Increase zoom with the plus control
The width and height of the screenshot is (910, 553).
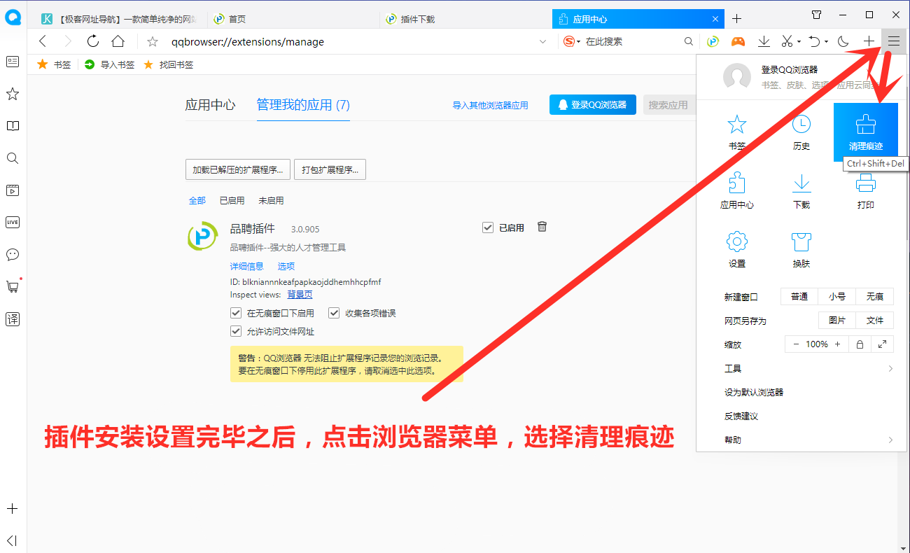coord(837,344)
